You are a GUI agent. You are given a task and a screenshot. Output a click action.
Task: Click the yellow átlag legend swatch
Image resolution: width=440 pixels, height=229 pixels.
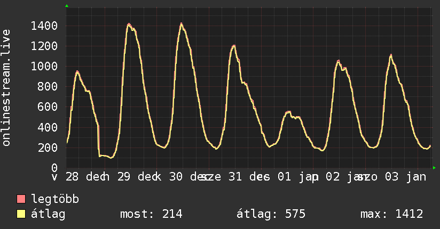pyautogui.click(x=21, y=214)
